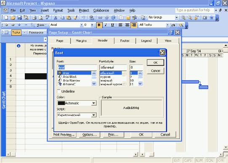
Task: Click the Zoom In magnifier icon
Action: pos(183,18)
